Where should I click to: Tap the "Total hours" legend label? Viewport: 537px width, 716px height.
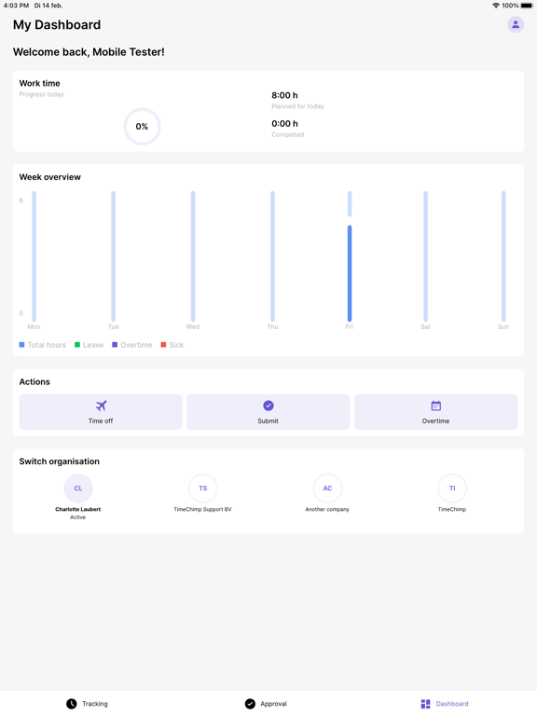(47, 345)
